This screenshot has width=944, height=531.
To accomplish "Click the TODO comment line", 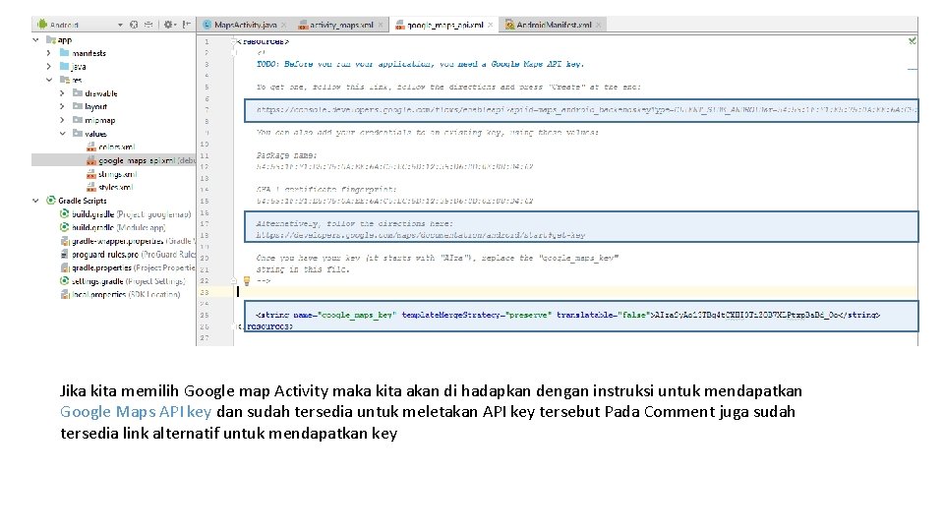I will click(420, 64).
